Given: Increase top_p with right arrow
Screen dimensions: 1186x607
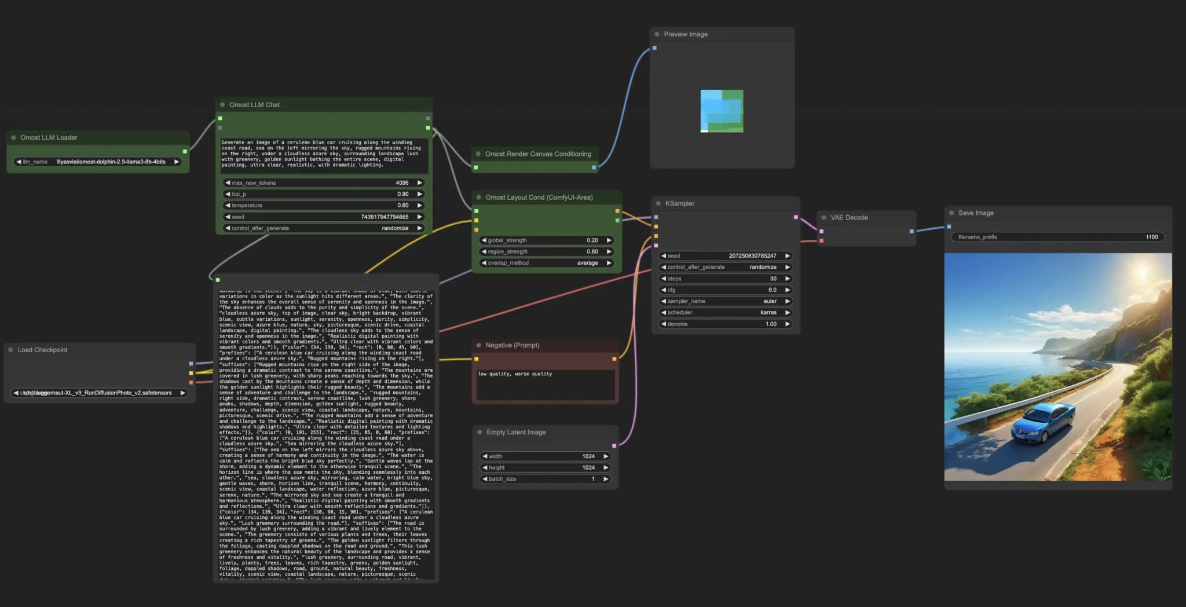Looking at the screenshot, I should click(x=420, y=194).
